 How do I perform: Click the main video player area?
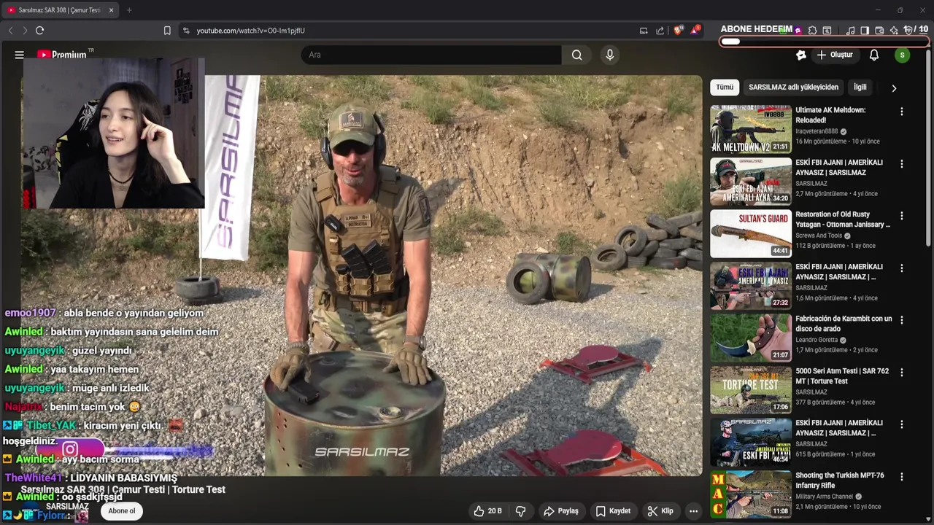pyautogui.click(x=361, y=276)
